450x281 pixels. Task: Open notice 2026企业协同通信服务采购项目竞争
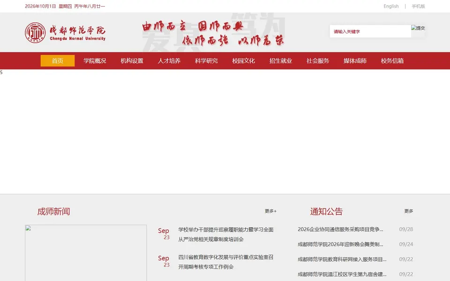pos(340,229)
